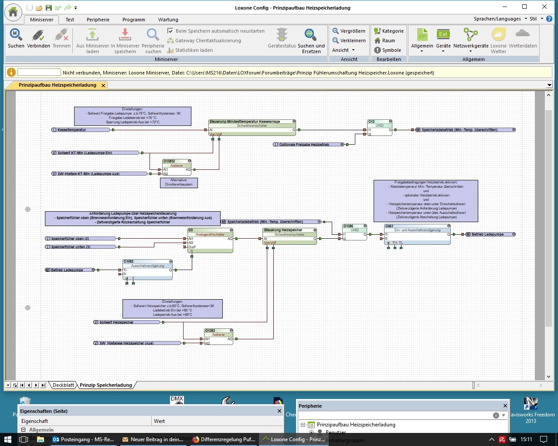Click the Verbinden plug icon

coord(38,35)
